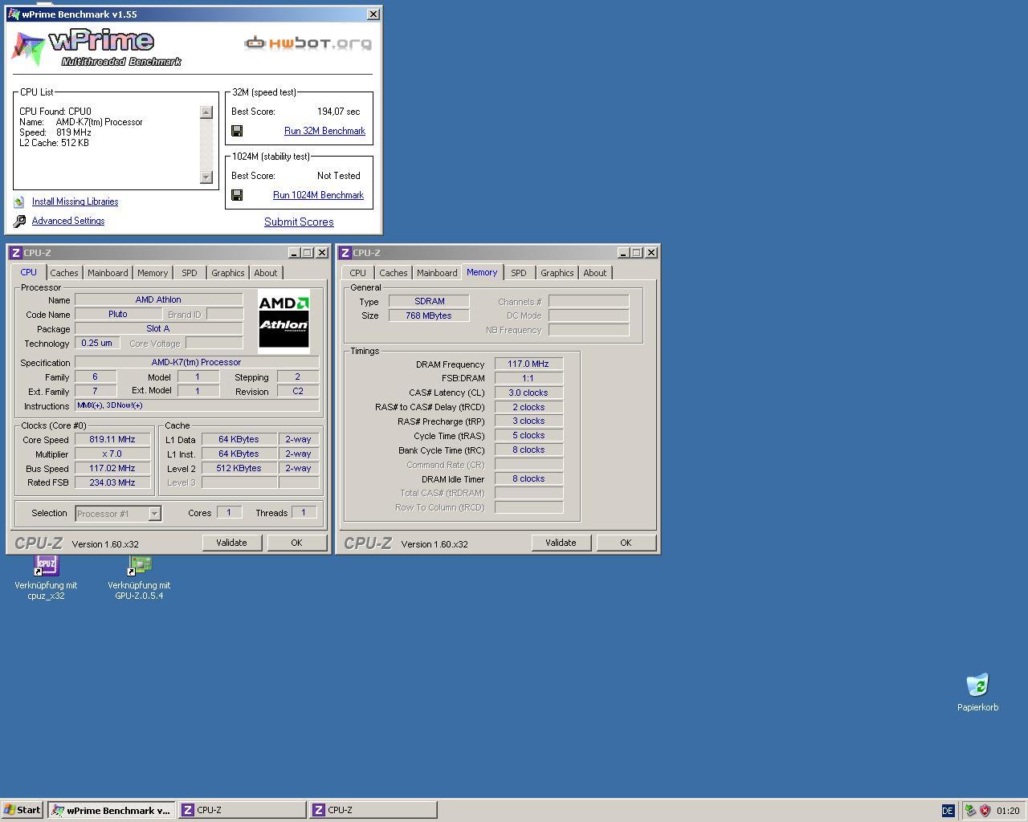Screen dimensions: 1028x822
Task: Close the wPrime Benchmark window
Action: click(373, 14)
